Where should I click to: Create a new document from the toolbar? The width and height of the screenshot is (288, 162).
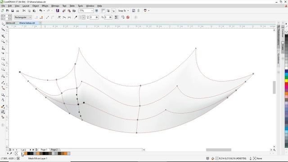(x=2, y=11)
